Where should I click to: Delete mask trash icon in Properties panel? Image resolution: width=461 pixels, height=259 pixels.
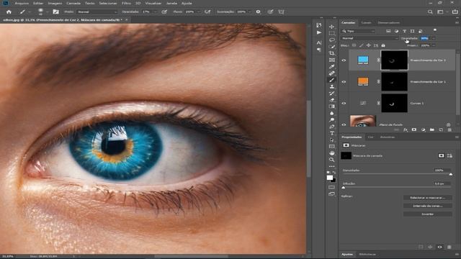449,247
